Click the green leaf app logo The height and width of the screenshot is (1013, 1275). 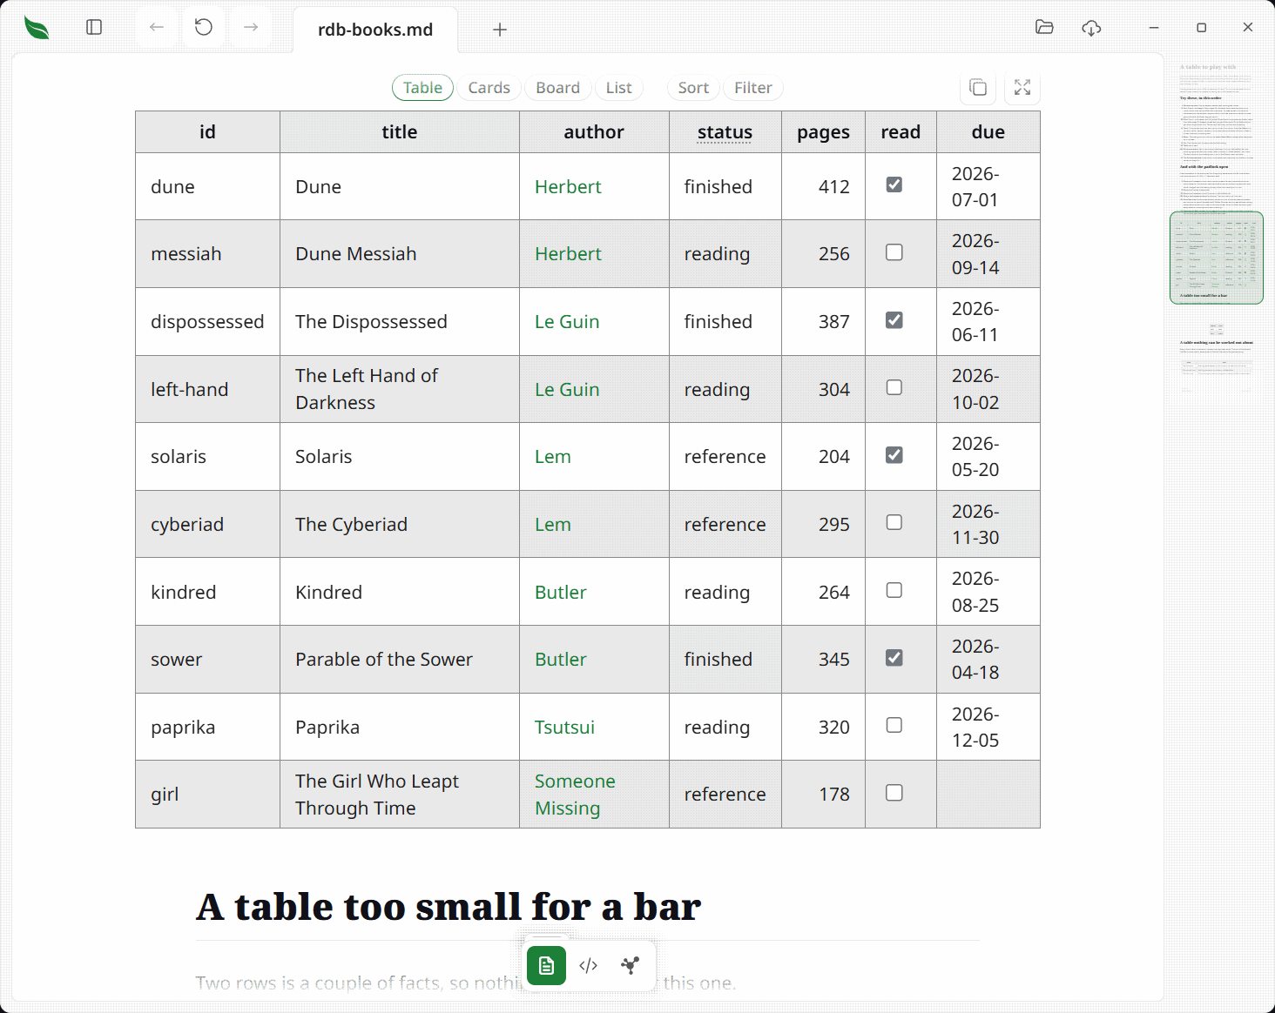(x=37, y=28)
